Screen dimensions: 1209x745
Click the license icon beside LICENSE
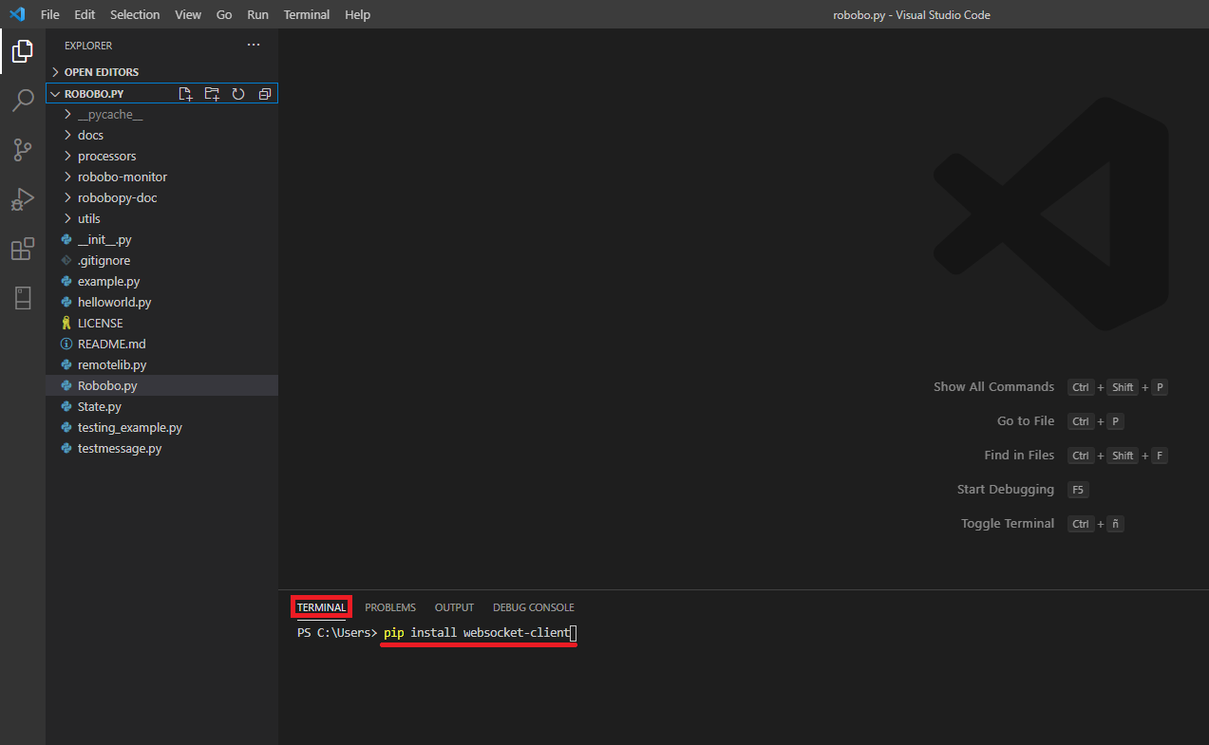(66, 324)
